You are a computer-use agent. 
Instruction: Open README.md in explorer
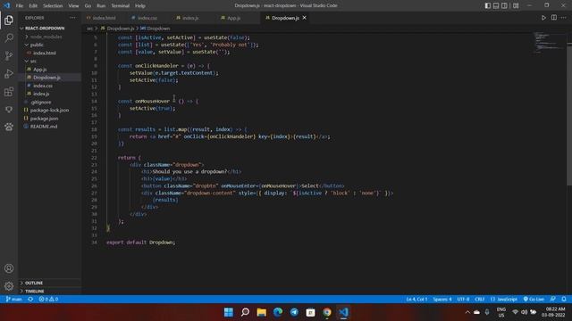pyautogui.click(x=44, y=127)
